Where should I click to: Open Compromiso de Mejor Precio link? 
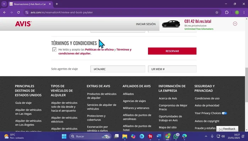[173, 107]
